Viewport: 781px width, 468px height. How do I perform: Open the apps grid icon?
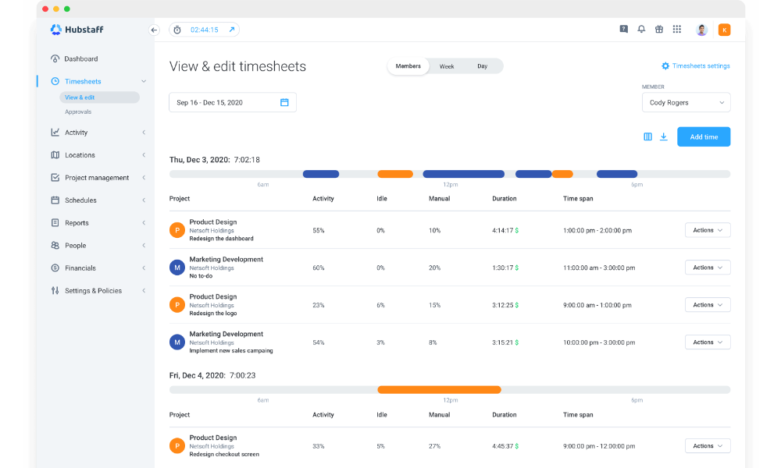pos(677,30)
